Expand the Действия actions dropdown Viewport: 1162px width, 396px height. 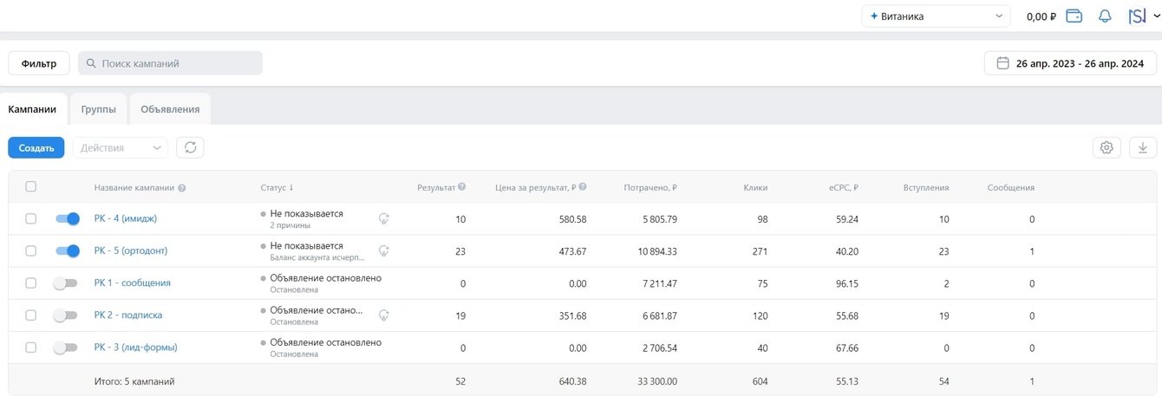tap(120, 147)
